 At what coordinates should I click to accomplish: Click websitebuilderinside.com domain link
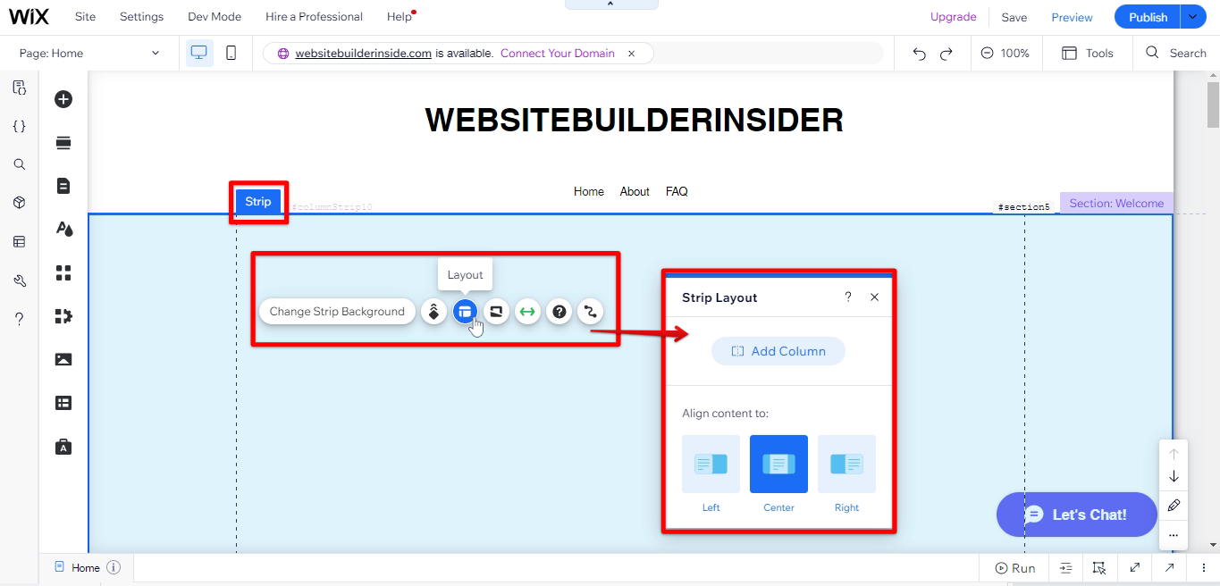point(364,54)
